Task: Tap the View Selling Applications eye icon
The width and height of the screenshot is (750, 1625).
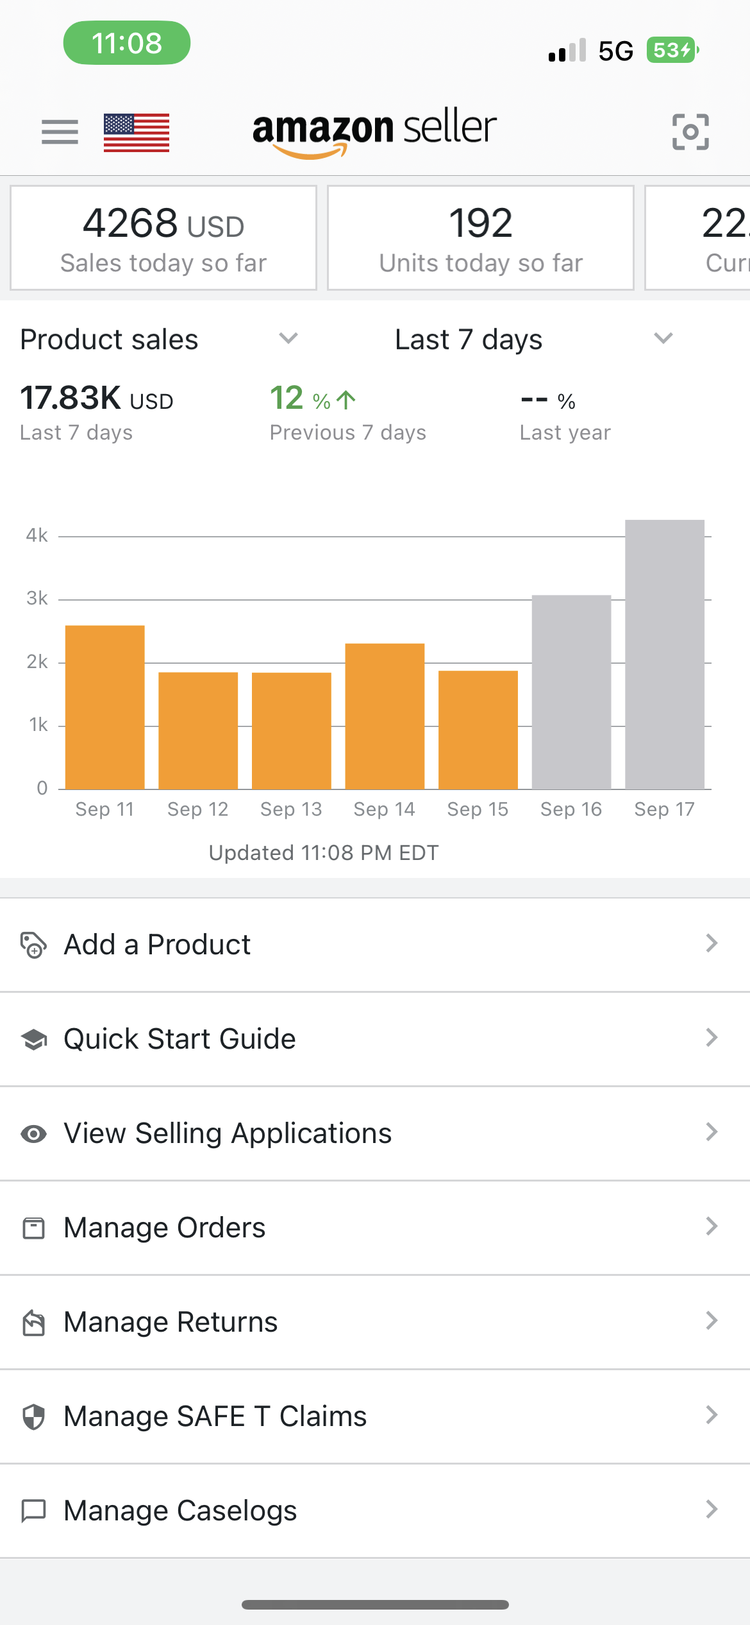Action: coord(33,1133)
